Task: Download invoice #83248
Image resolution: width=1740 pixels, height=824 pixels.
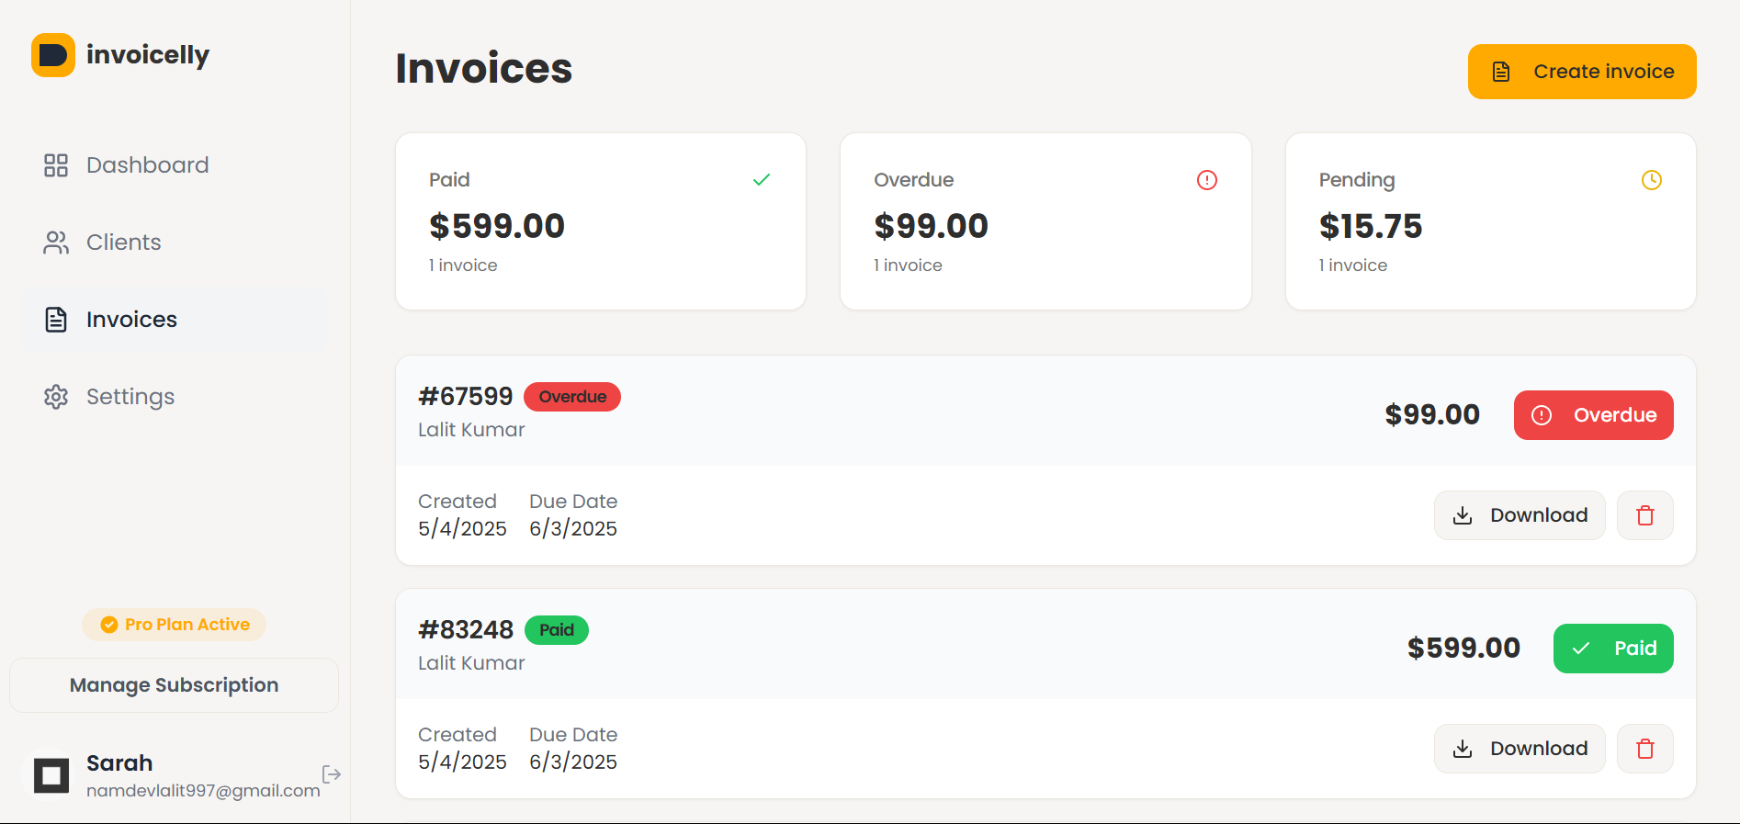Action: 1519,749
